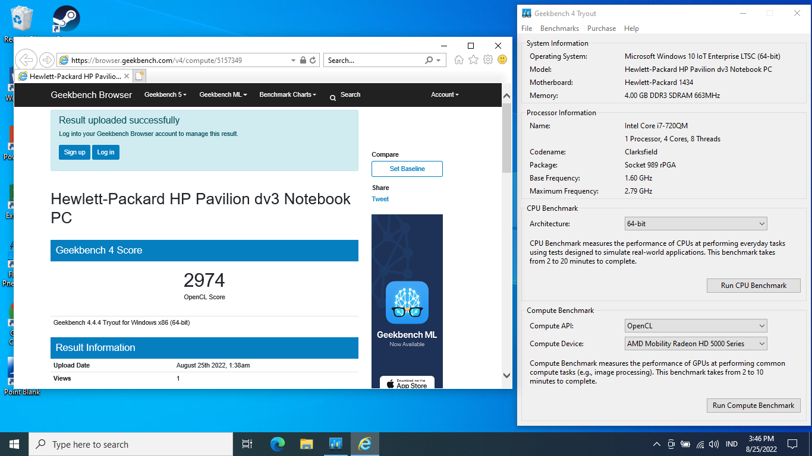This screenshot has width=812, height=456.
Task: Click the lock security icon in address bar
Action: point(303,61)
